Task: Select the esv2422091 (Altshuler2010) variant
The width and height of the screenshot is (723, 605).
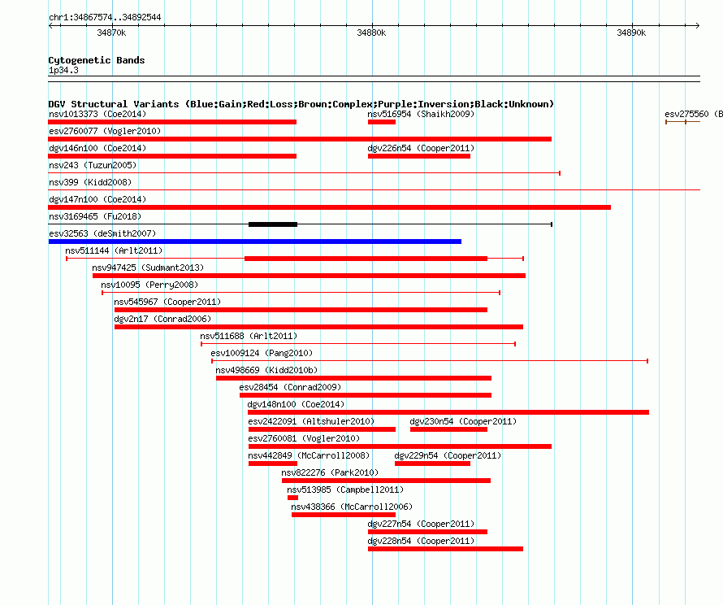Action: [311, 421]
